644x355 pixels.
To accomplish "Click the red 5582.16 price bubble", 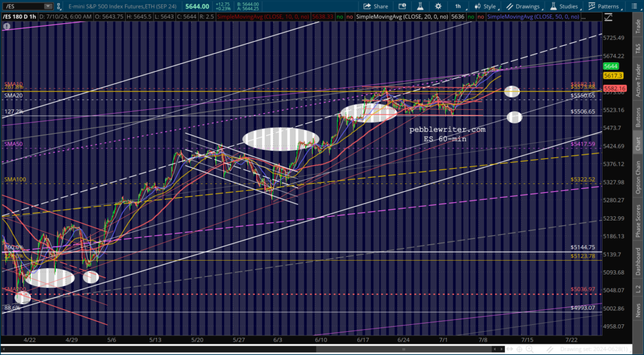I will click(x=614, y=89).
